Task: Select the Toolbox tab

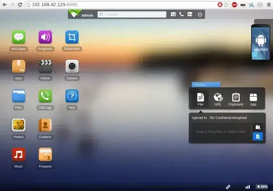Action: pos(206,85)
